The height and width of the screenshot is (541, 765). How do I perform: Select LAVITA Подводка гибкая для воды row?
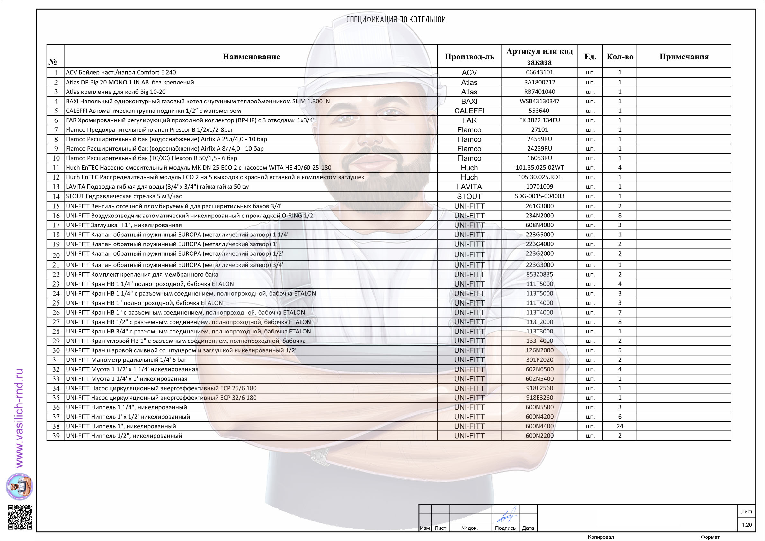(389, 187)
